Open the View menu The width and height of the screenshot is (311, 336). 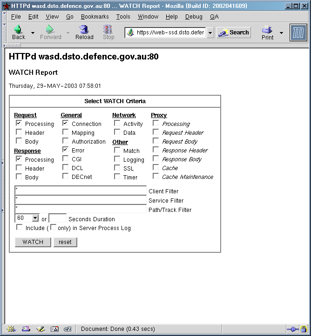(x=52, y=17)
